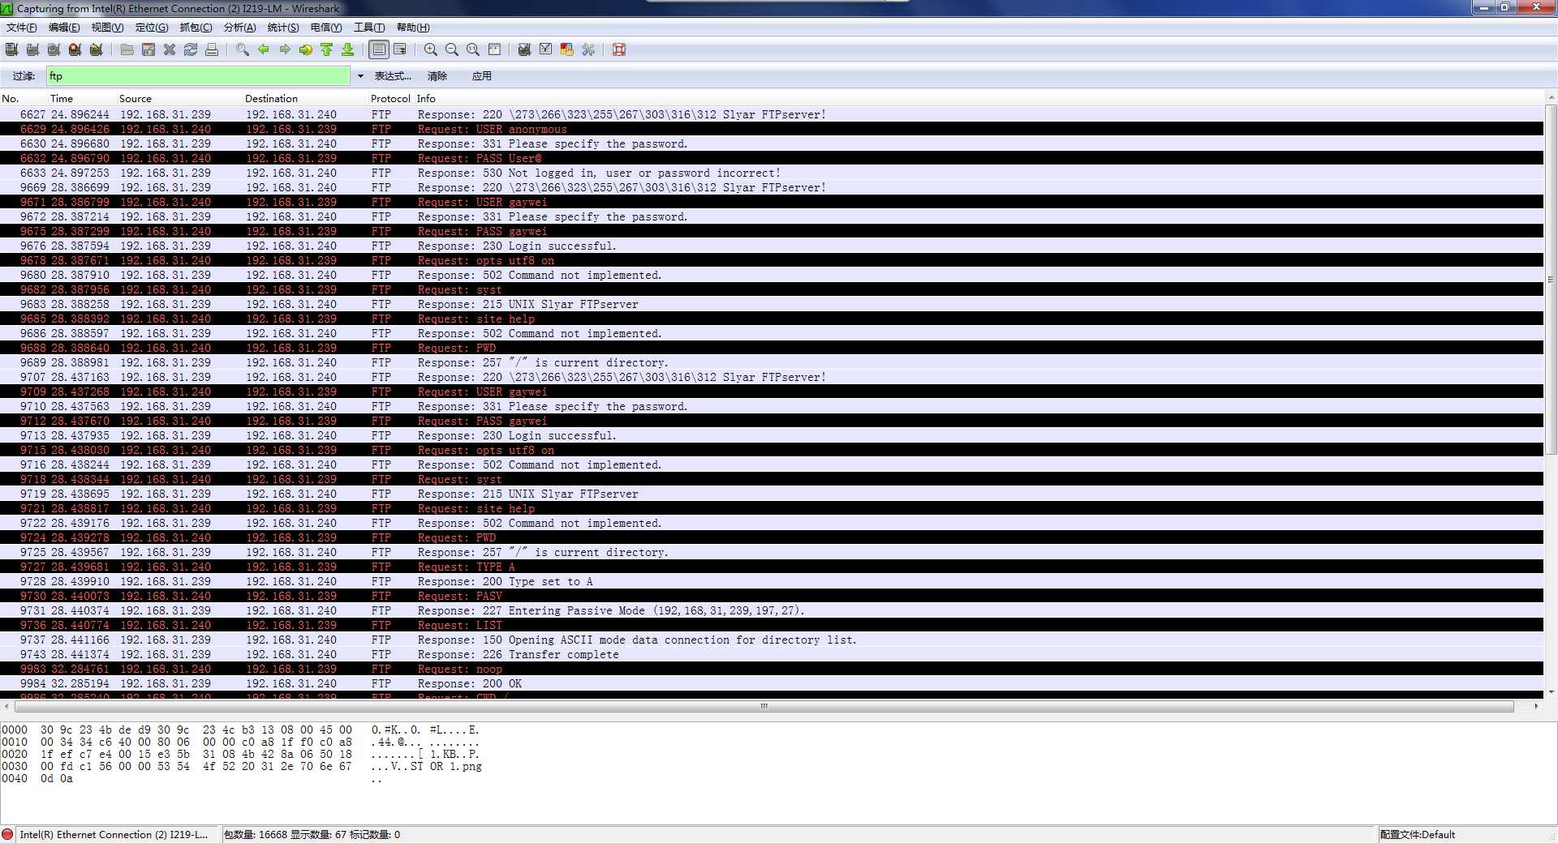Open the 统计(S) menu

[283, 28]
